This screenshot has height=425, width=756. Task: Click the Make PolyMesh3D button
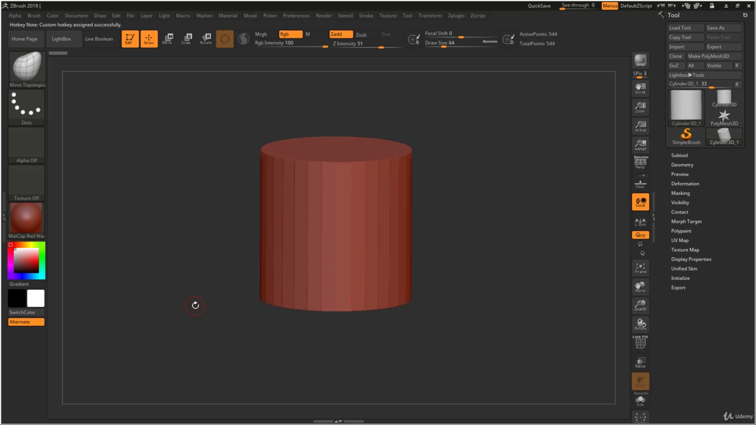pos(713,56)
